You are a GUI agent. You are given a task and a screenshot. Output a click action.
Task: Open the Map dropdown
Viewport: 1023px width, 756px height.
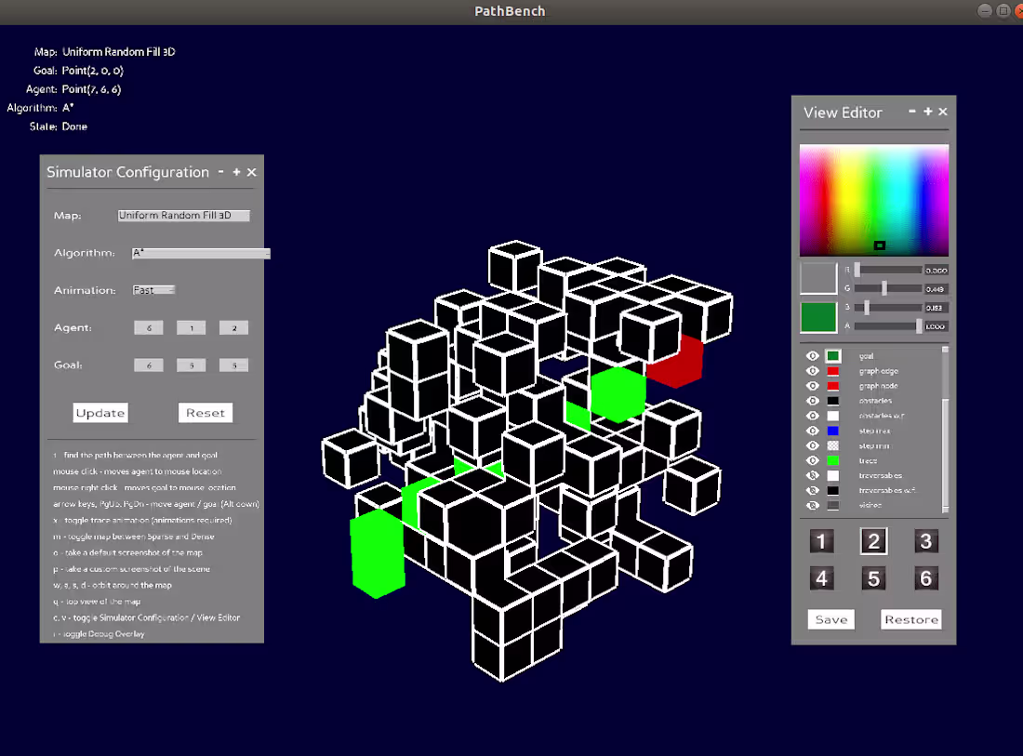point(183,215)
